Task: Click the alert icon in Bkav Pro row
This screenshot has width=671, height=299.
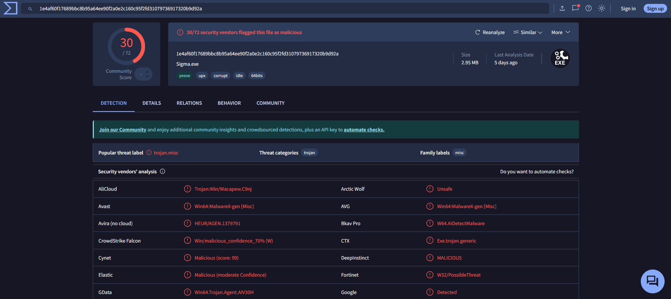Action: 430,223
